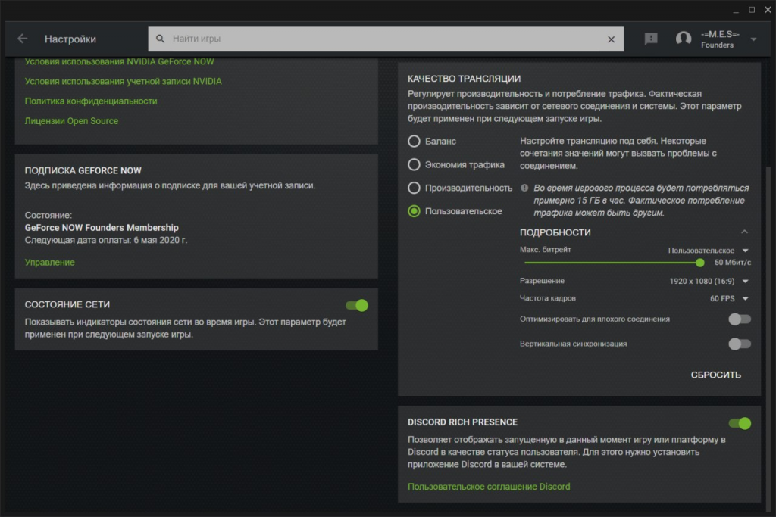The image size is (776, 517).
Task: Maximize the GeForce NOW window
Action: click(x=752, y=10)
